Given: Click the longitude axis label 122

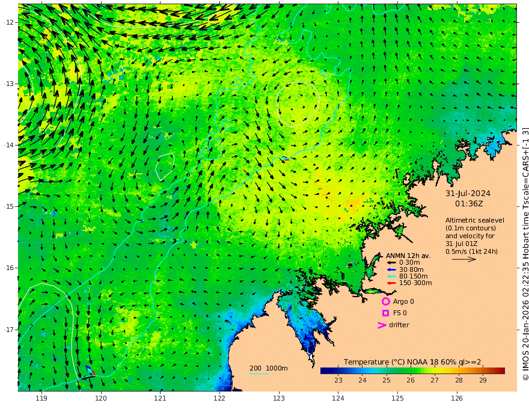Looking at the screenshot, I should [219, 399].
